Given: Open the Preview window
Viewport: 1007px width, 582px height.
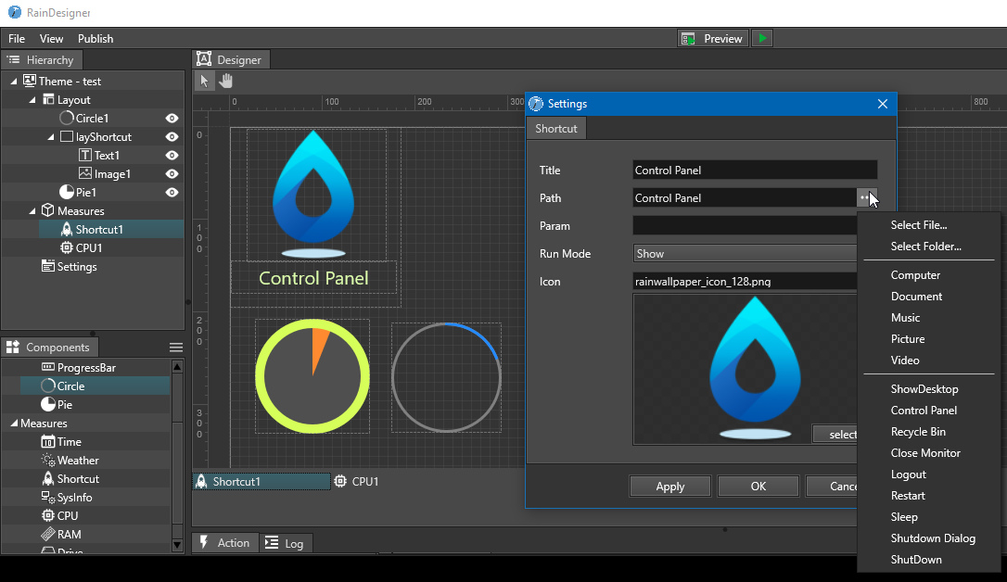Looking at the screenshot, I should [712, 38].
